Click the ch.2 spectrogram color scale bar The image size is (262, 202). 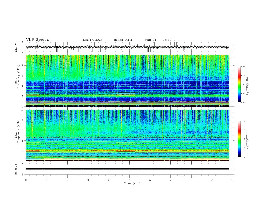pos(239,139)
